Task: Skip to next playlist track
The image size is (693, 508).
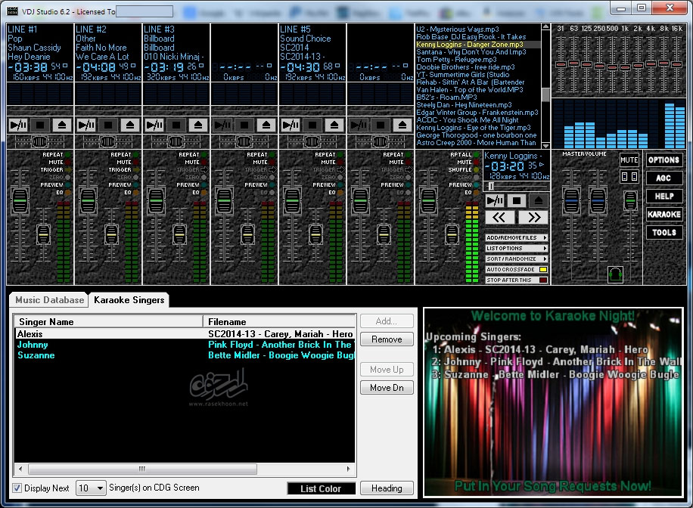Action: 533,217
